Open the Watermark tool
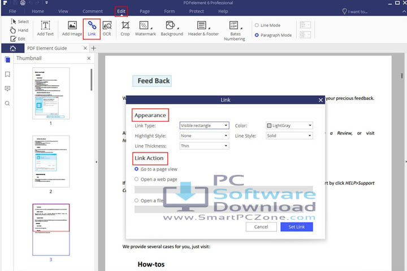Screen dimensions: 407x271 [145, 29]
